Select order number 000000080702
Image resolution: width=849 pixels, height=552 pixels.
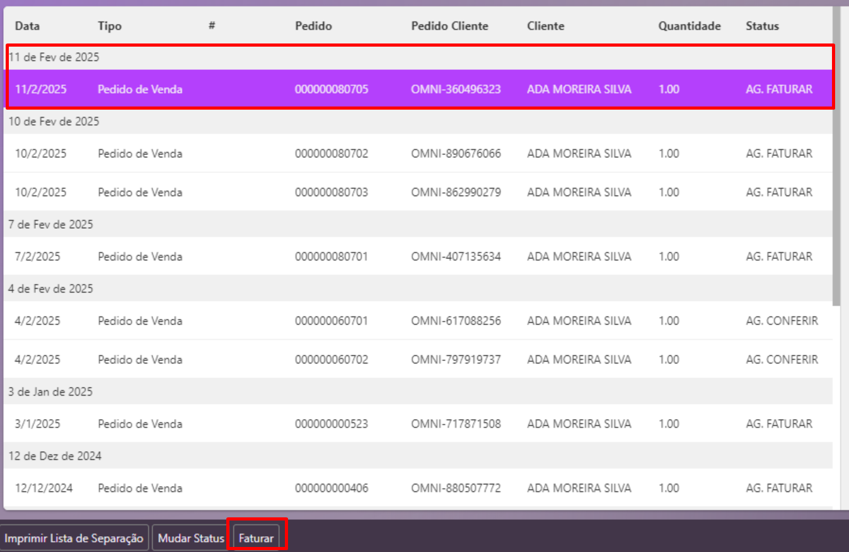point(332,153)
